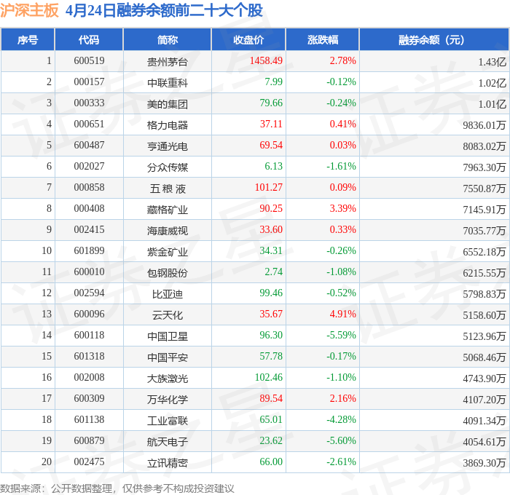
Task: Select the stock name 格力电器
Action: tap(167, 124)
